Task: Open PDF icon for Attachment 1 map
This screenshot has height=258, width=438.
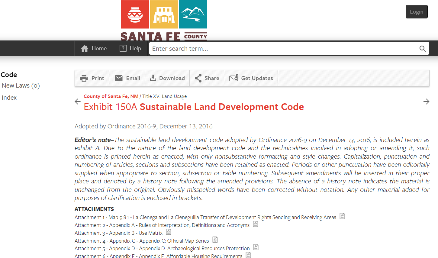Action: pyautogui.click(x=342, y=216)
